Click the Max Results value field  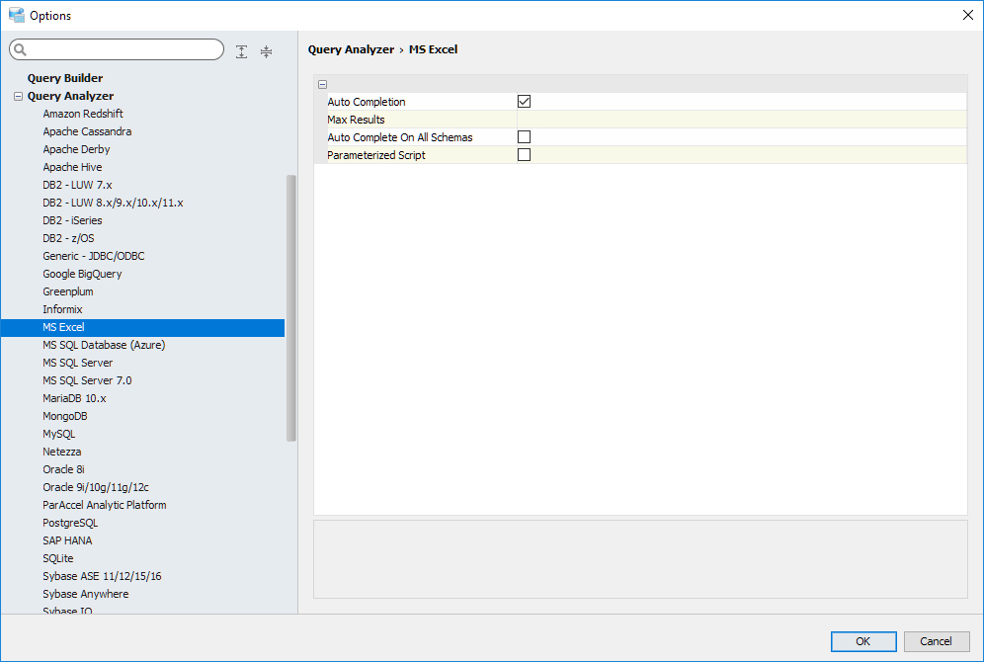coord(741,120)
